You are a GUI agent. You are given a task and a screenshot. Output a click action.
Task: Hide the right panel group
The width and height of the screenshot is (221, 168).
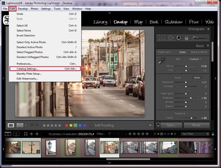click(216, 78)
